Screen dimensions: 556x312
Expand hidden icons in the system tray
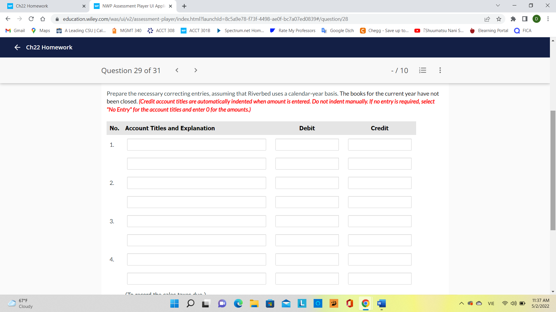click(x=462, y=303)
